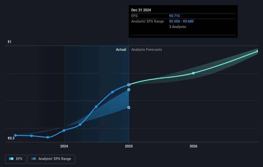This screenshot has width=263, height=167.
Task: Select the upper analyst range point at 2025
Action: (129, 90)
